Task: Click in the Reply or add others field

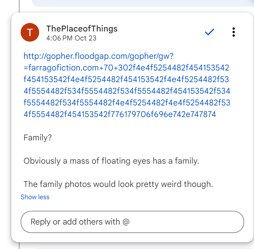Action: coord(132,222)
